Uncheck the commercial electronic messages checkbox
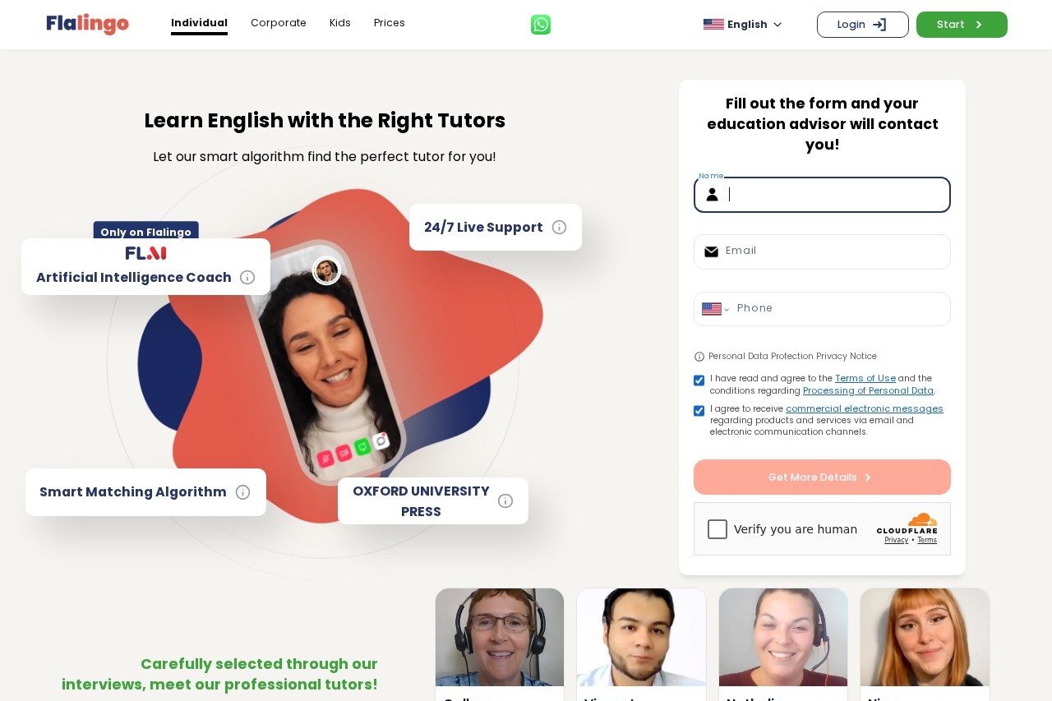The image size is (1052, 701). [x=699, y=411]
